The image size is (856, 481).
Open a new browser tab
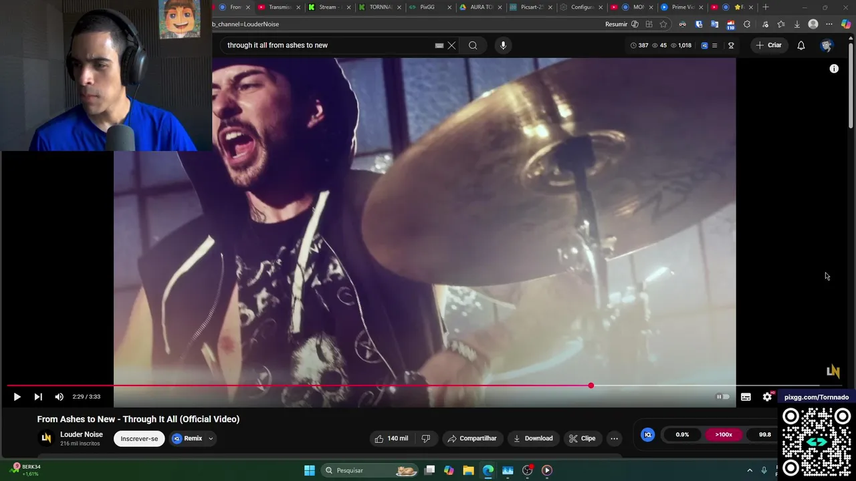tap(766, 7)
